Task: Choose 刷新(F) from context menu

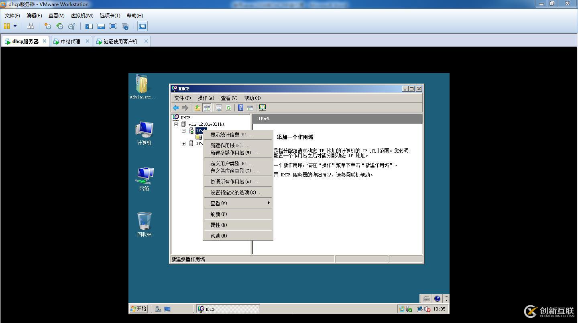Action: (238, 214)
